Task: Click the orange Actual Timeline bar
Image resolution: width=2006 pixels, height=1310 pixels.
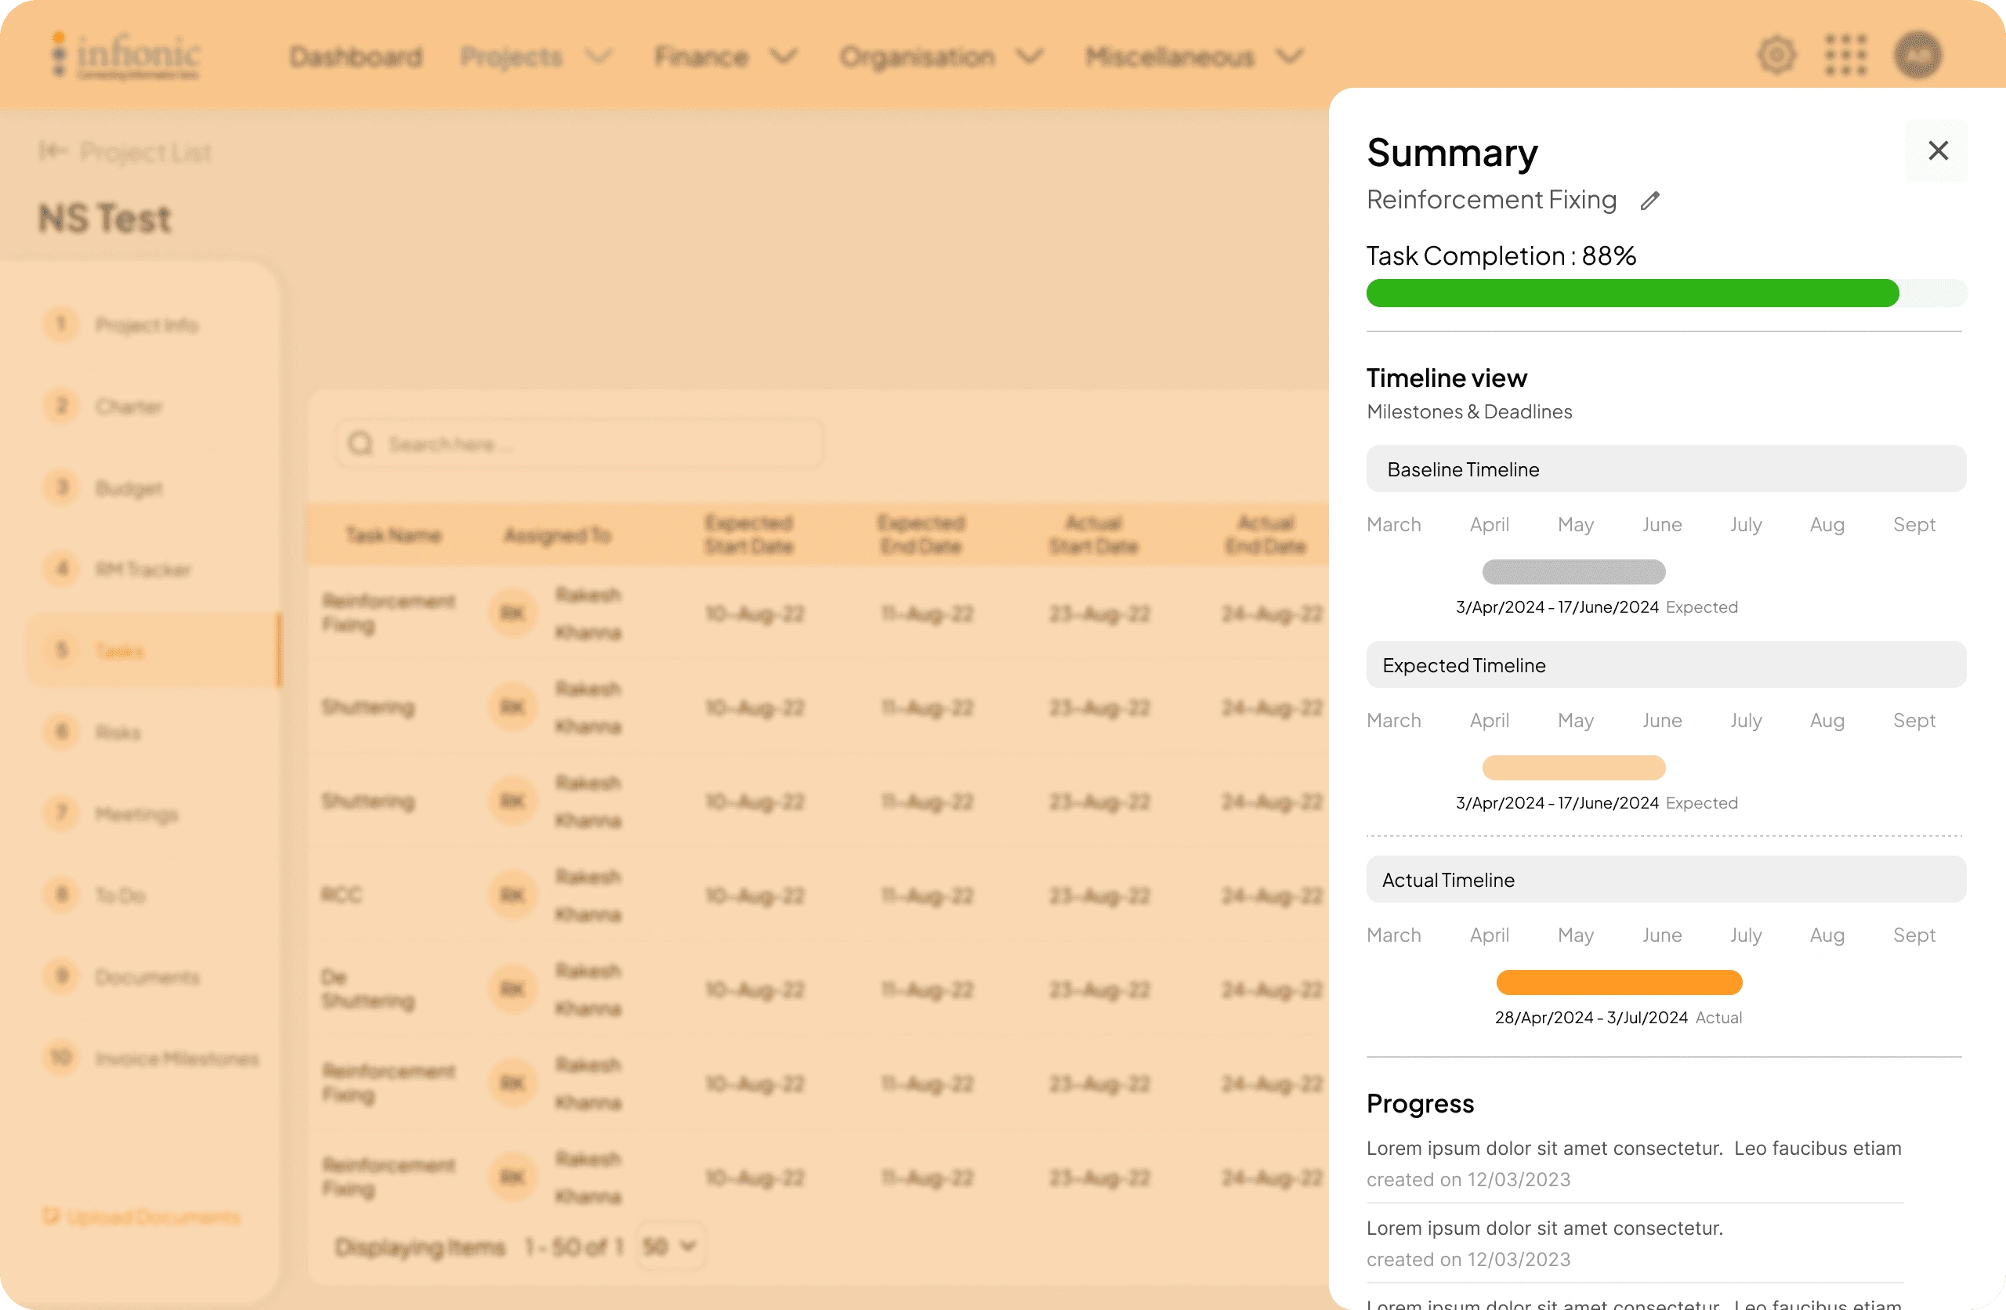Action: pyautogui.click(x=1618, y=982)
